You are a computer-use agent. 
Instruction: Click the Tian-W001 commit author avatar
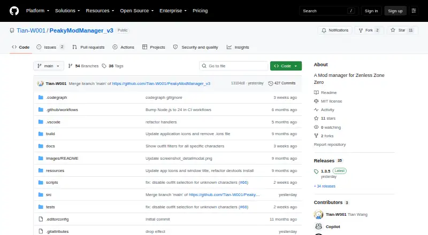(x=41, y=83)
